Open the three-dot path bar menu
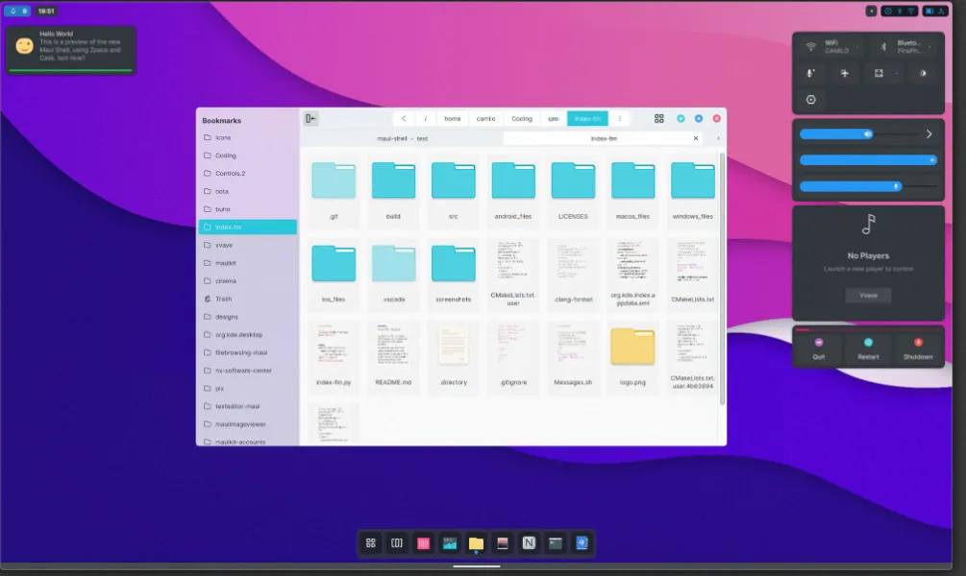Image resolution: width=966 pixels, height=576 pixels. point(620,119)
